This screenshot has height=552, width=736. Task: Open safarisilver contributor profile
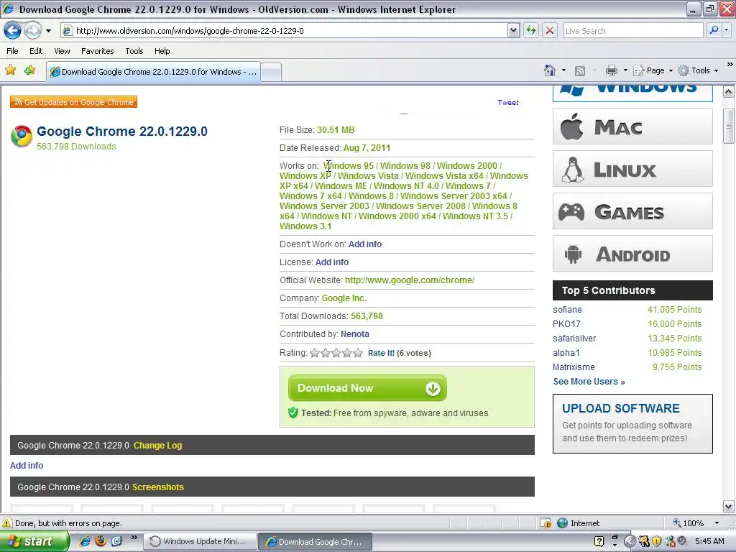(574, 339)
